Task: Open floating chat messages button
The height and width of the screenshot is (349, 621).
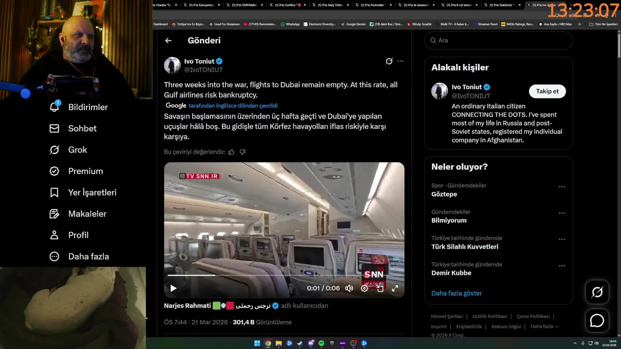Action: [597, 321]
